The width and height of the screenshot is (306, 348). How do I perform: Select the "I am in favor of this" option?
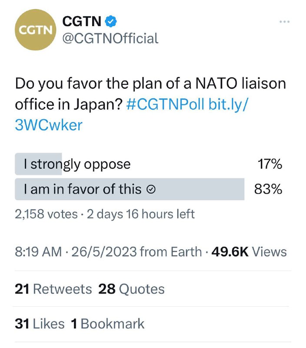click(x=83, y=189)
